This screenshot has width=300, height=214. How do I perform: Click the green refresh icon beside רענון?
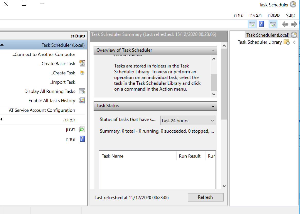[82, 129]
